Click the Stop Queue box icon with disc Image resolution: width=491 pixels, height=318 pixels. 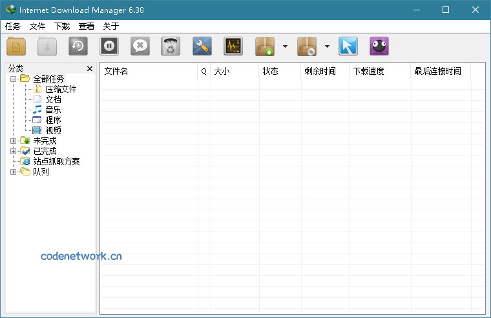(x=307, y=46)
